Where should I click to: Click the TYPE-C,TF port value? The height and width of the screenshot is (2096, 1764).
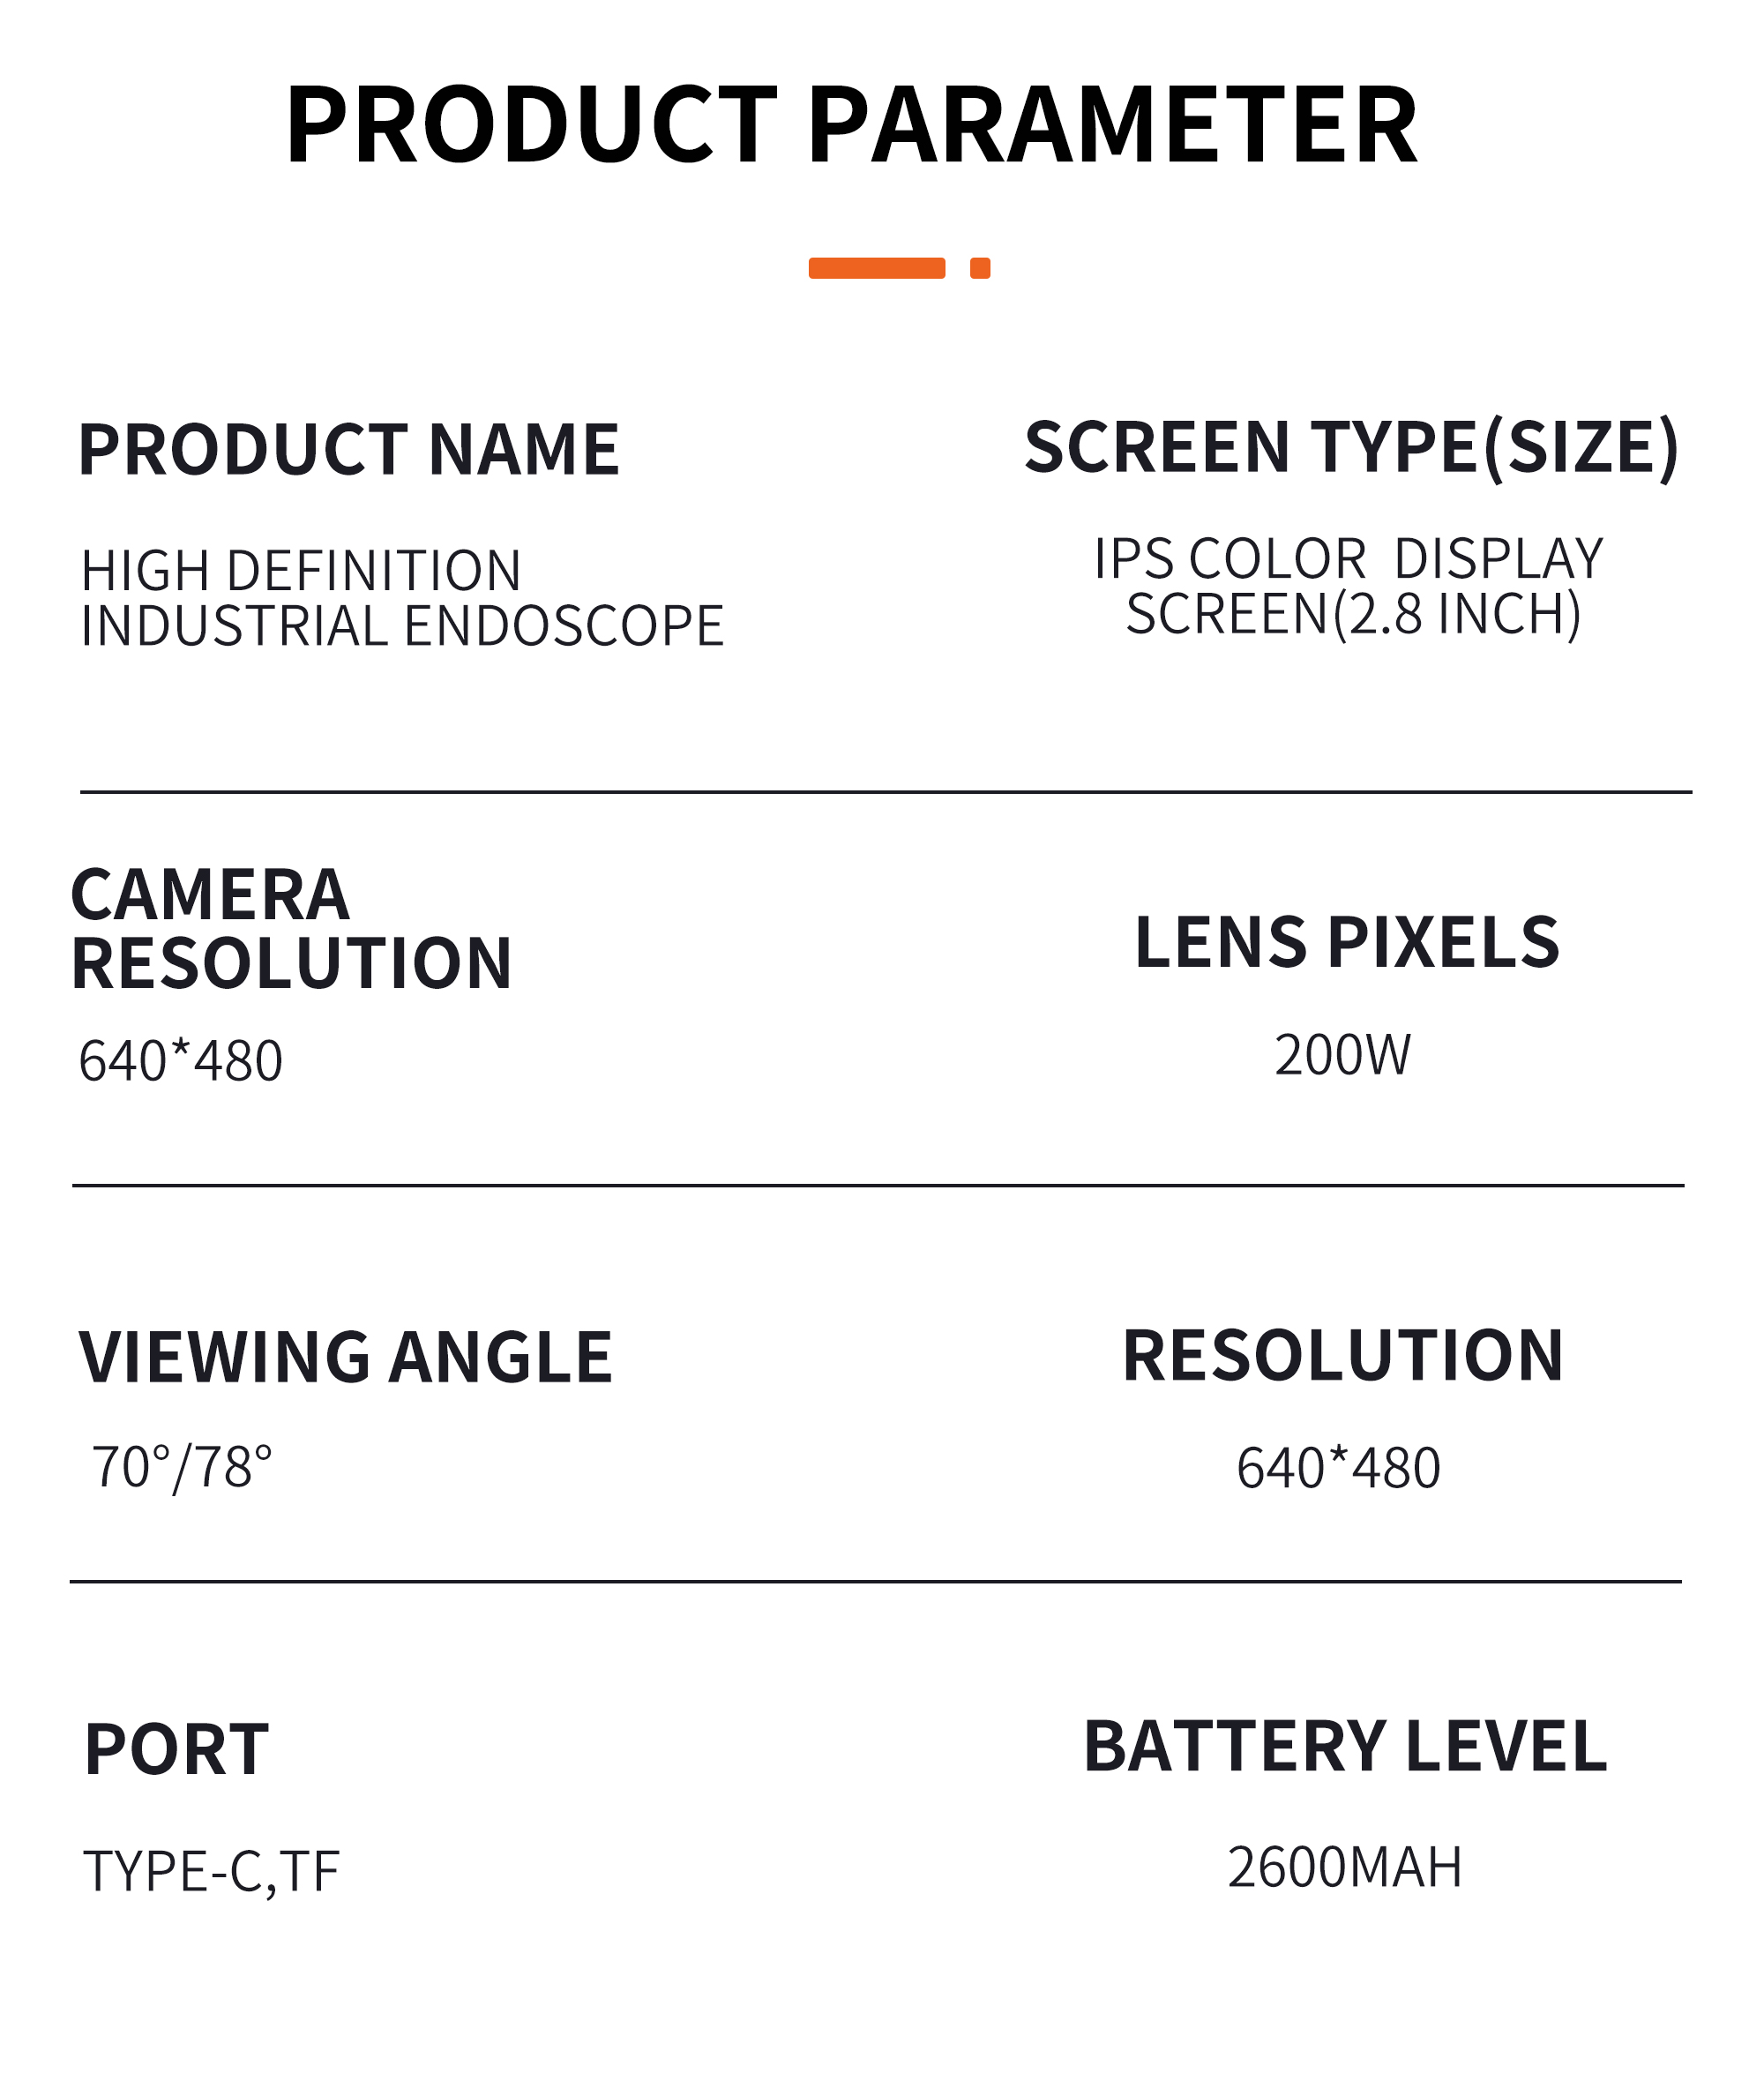tap(211, 1872)
